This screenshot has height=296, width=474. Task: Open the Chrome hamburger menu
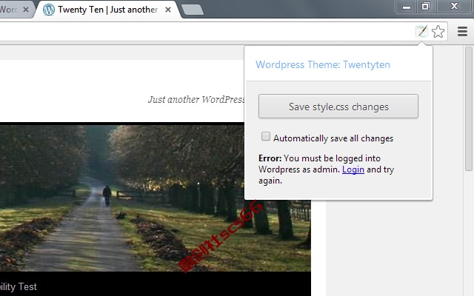click(x=462, y=31)
